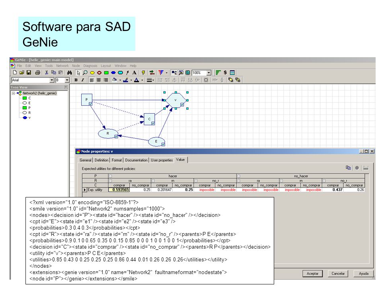
Task: Open the File menu
Action: [19, 66]
